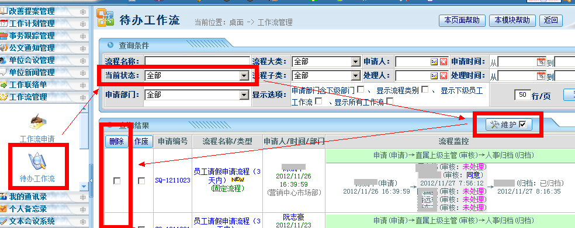This screenshot has height=228, width=575.
Task: Open the 待办工作流 icon in sidebar
Action: tap(37, 167)
